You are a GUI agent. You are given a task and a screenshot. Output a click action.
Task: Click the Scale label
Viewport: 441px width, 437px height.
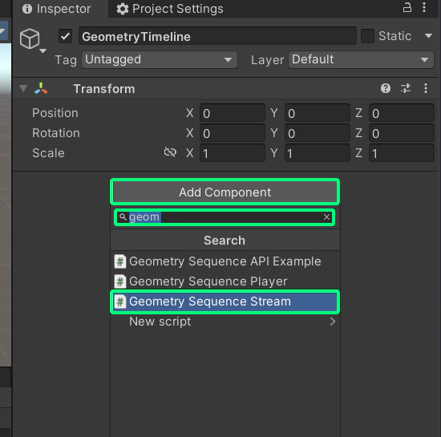point(48,153)
